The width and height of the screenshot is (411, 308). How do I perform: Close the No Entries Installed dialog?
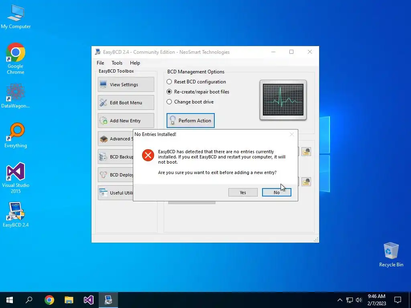click(292, 134)
